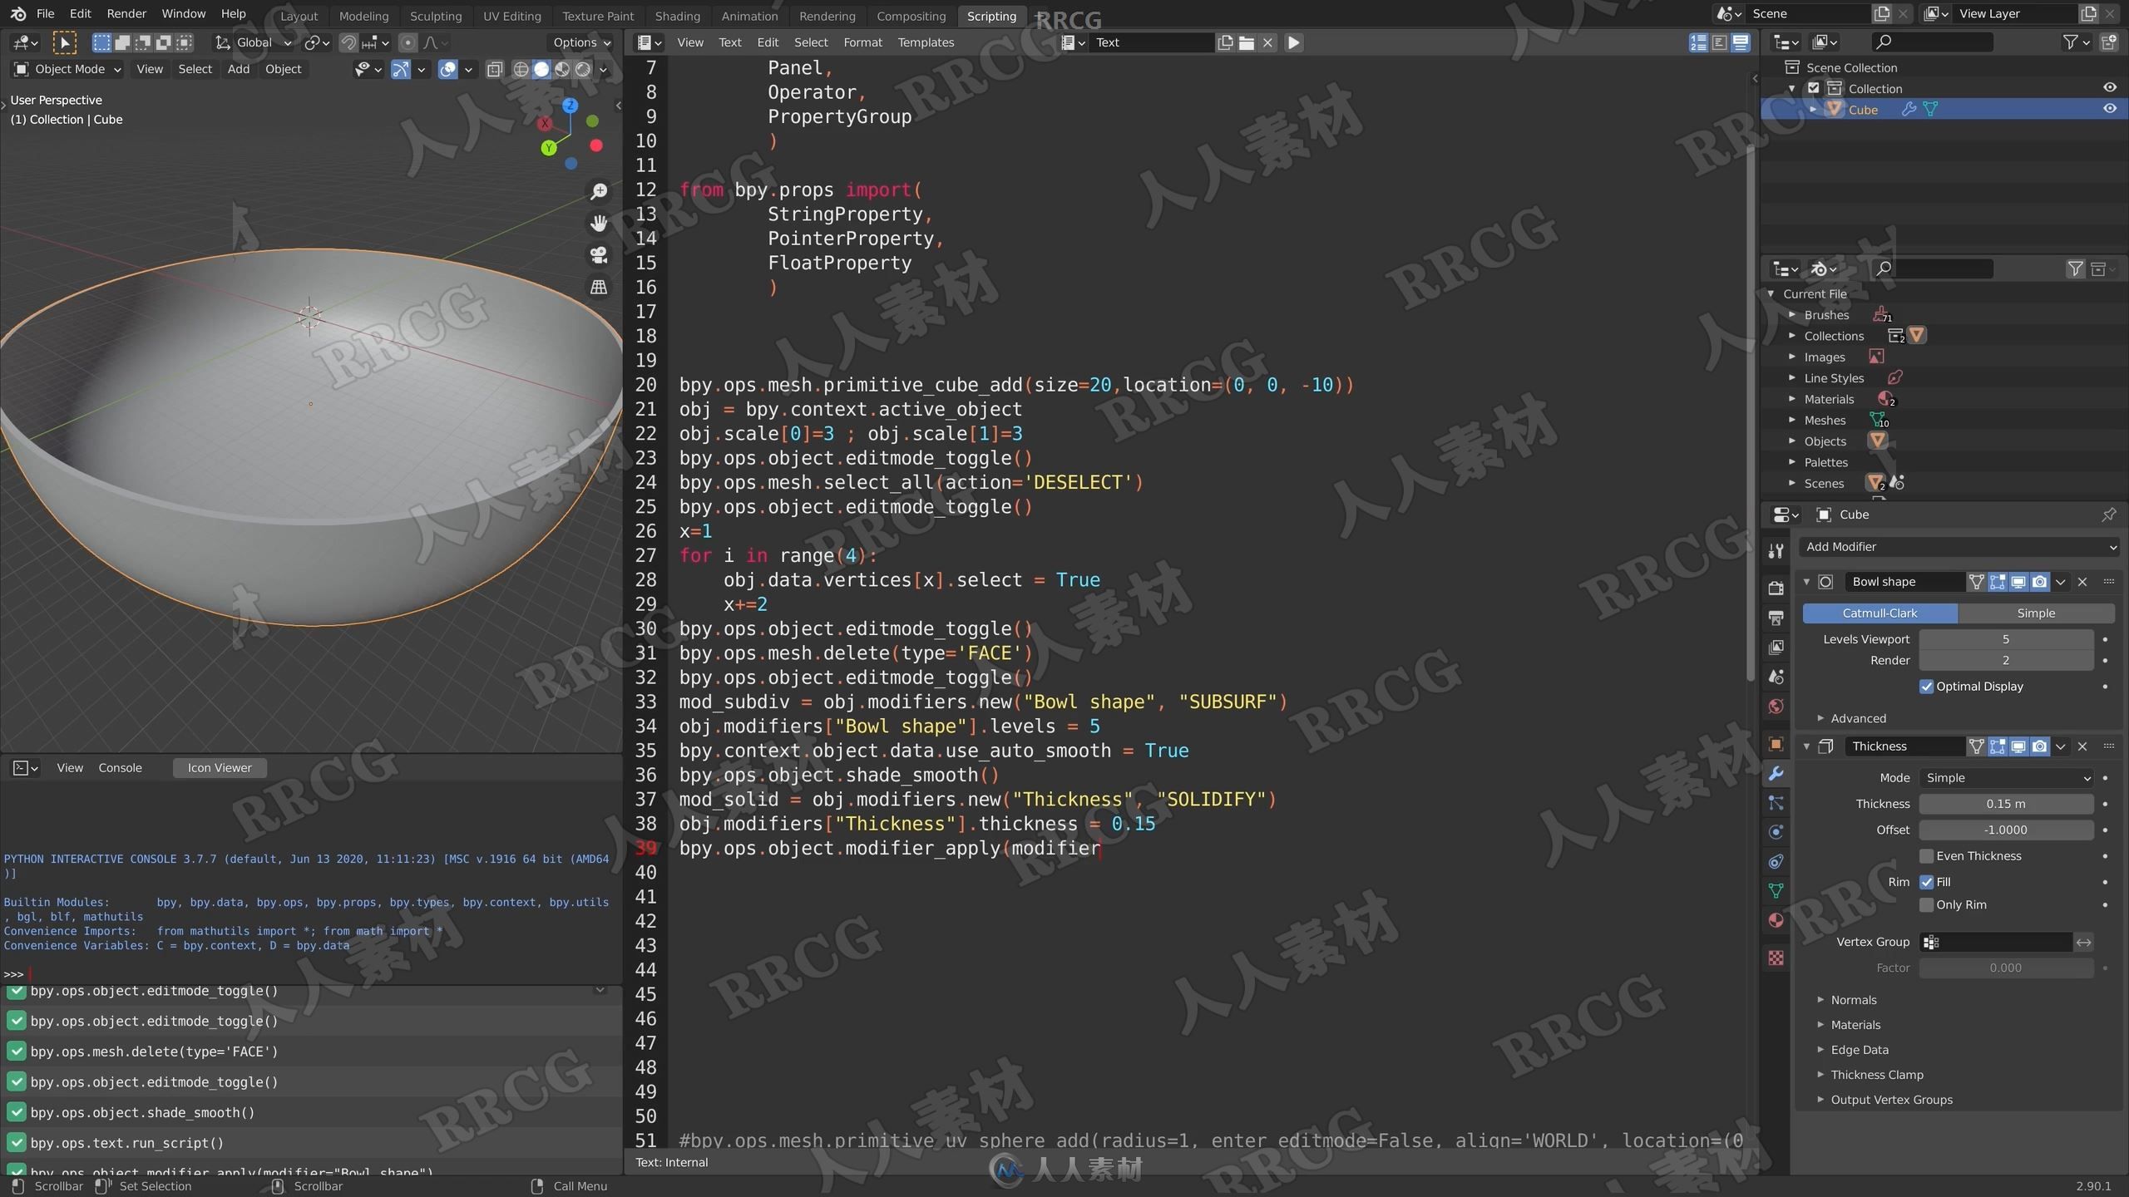Expand the Advanced section in Bowl shape
This screenshot has width=2129, height=1197.
coord(1855,717)
